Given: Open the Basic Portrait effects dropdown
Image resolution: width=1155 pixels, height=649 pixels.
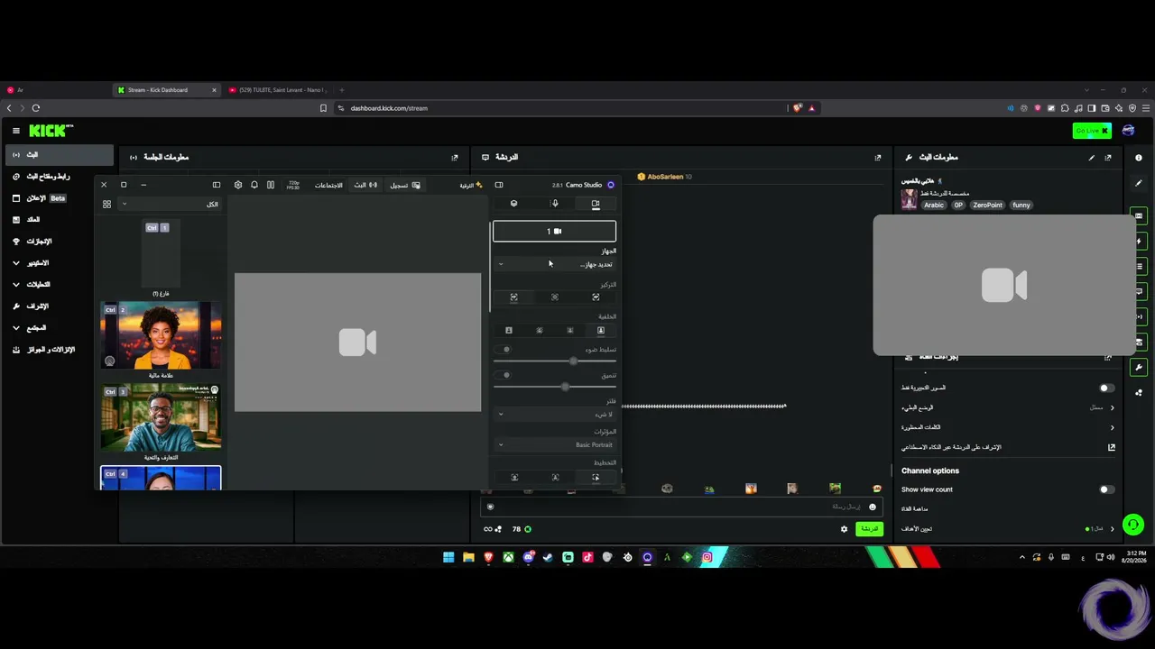Looking at the screenshot, I should pyautogui.click(x=555, y=445).
